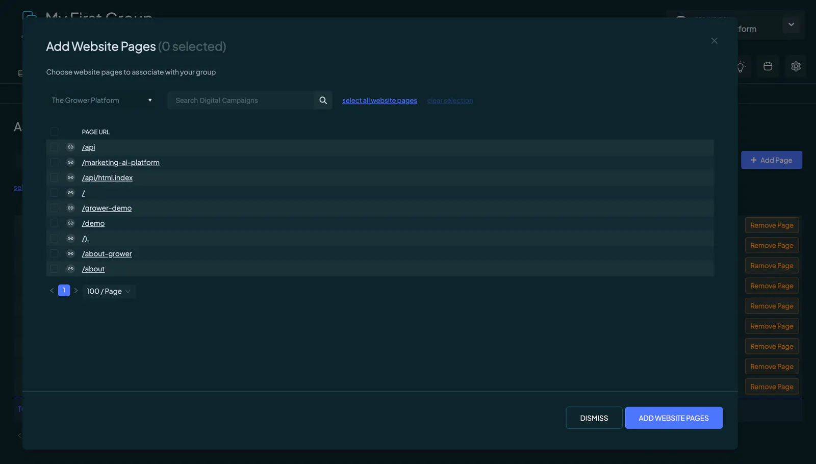The image size is (816, 464).
Task: Open the /api/html.index page link
Action: click(107, 178)
